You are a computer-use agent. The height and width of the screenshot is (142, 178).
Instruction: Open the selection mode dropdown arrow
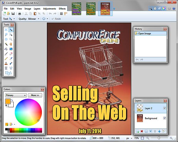pos(47,19)
